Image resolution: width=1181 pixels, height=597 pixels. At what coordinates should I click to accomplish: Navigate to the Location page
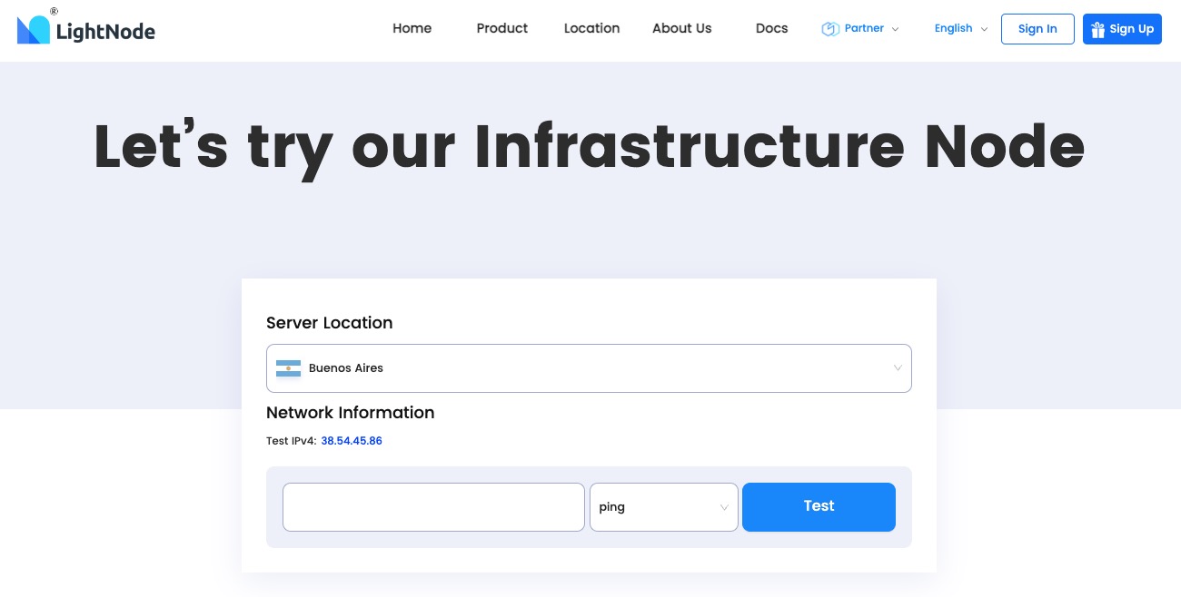591,28
